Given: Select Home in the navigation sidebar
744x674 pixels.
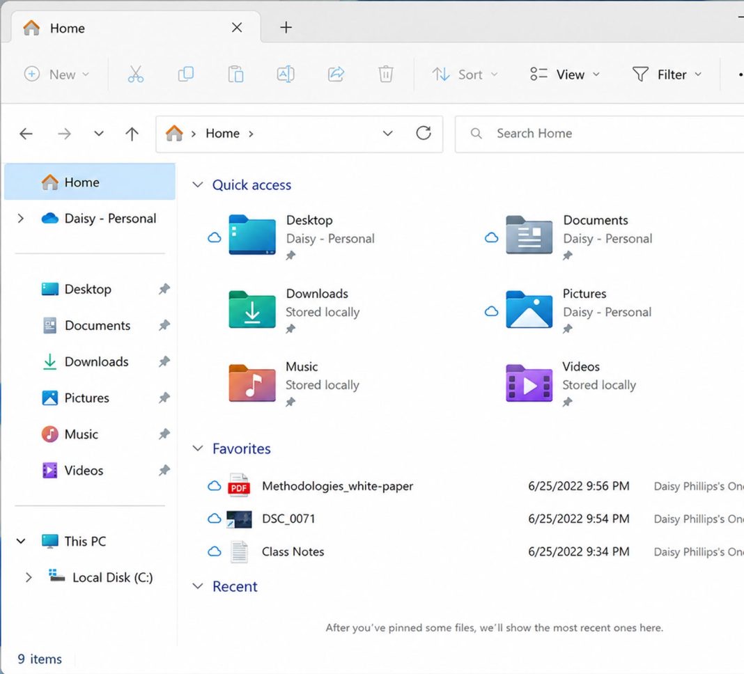Looking at the screenshot, I should [90, 182].
